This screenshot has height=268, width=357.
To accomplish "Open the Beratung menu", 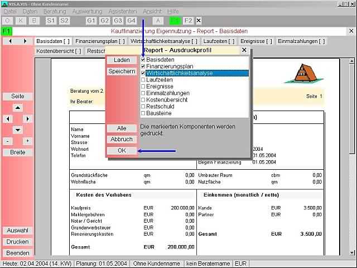I will (55, 11).
